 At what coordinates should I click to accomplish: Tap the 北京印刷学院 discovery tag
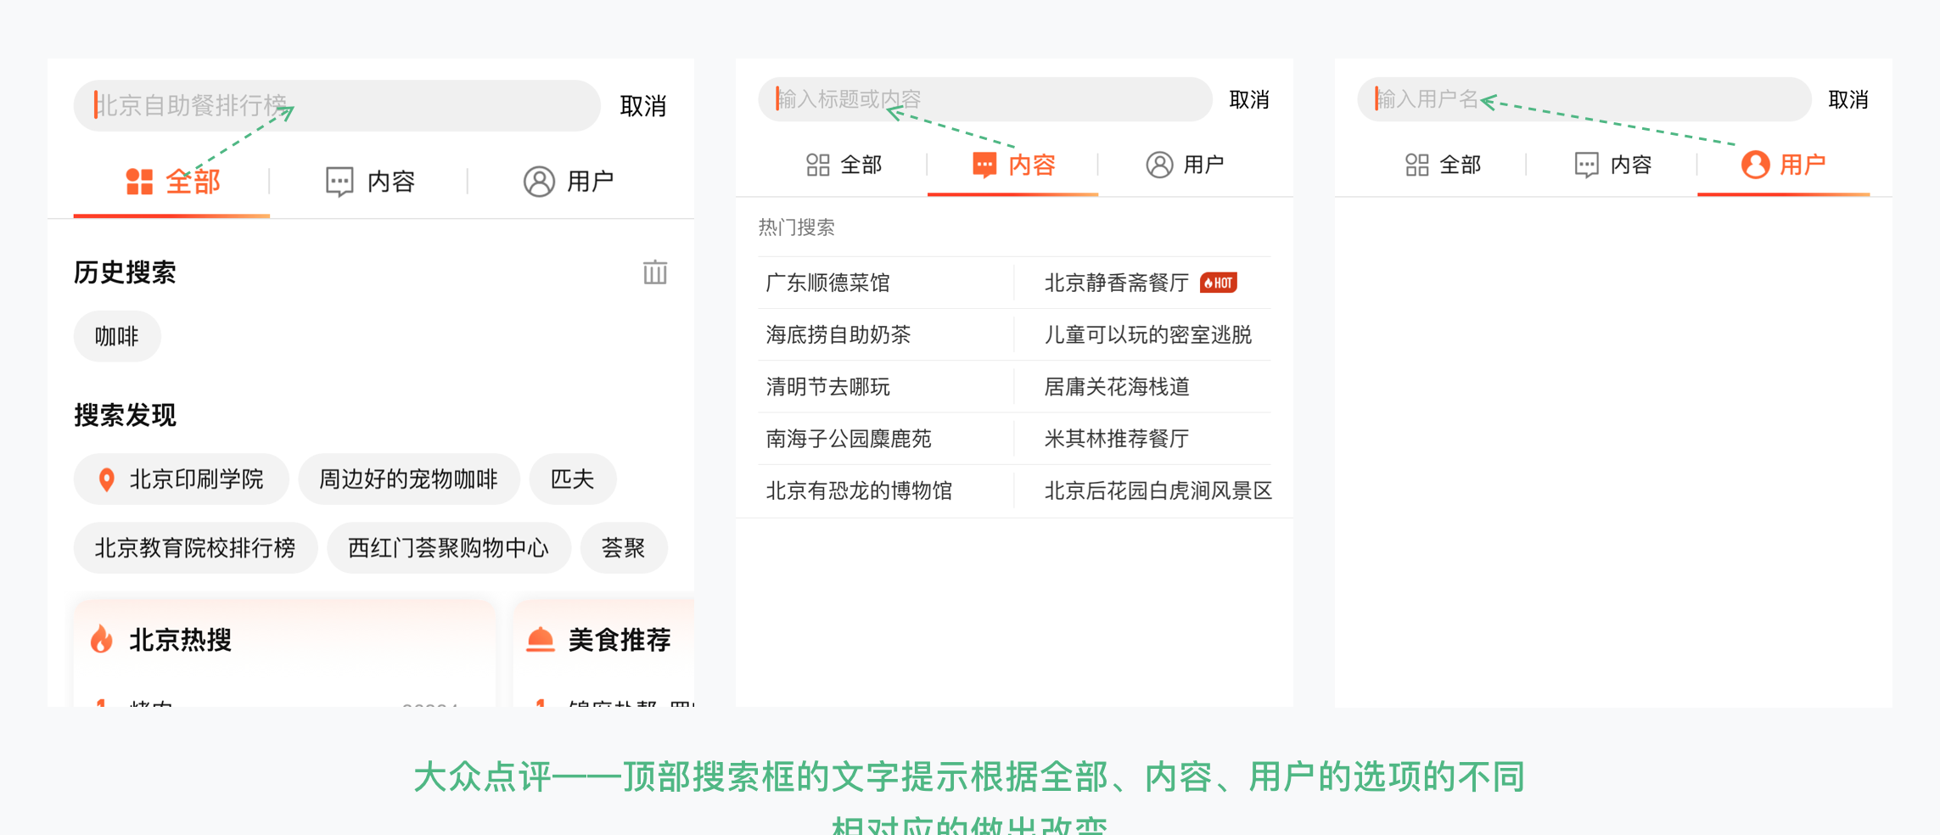tap(181, 479)
